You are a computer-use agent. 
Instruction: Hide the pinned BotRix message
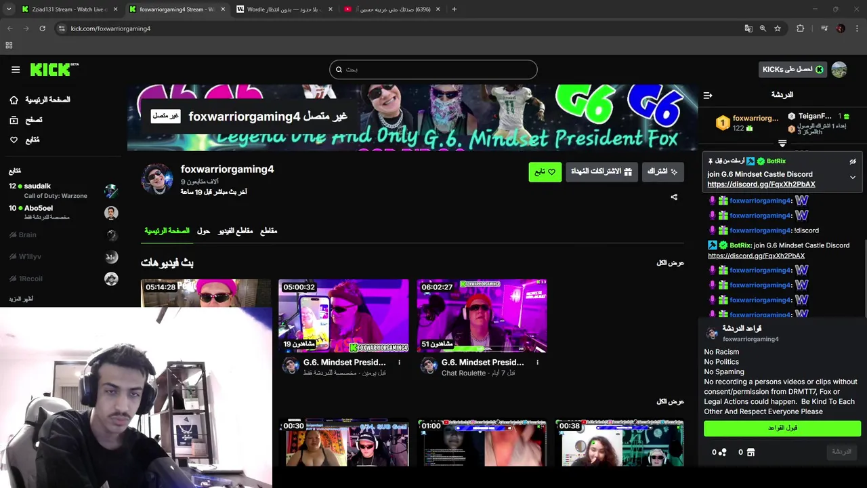point(853,161)
